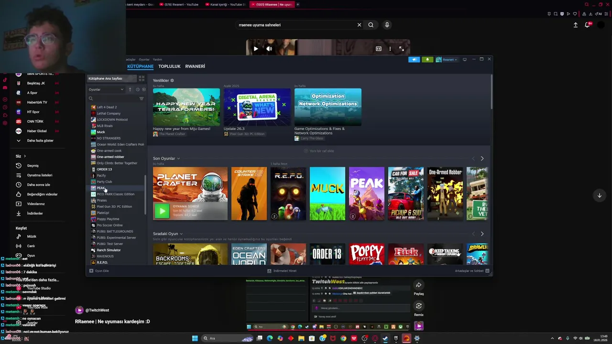Open İndirmeleri Yönet downloads manager
Viewport: 612px width, 344px height.
point(282,271)
